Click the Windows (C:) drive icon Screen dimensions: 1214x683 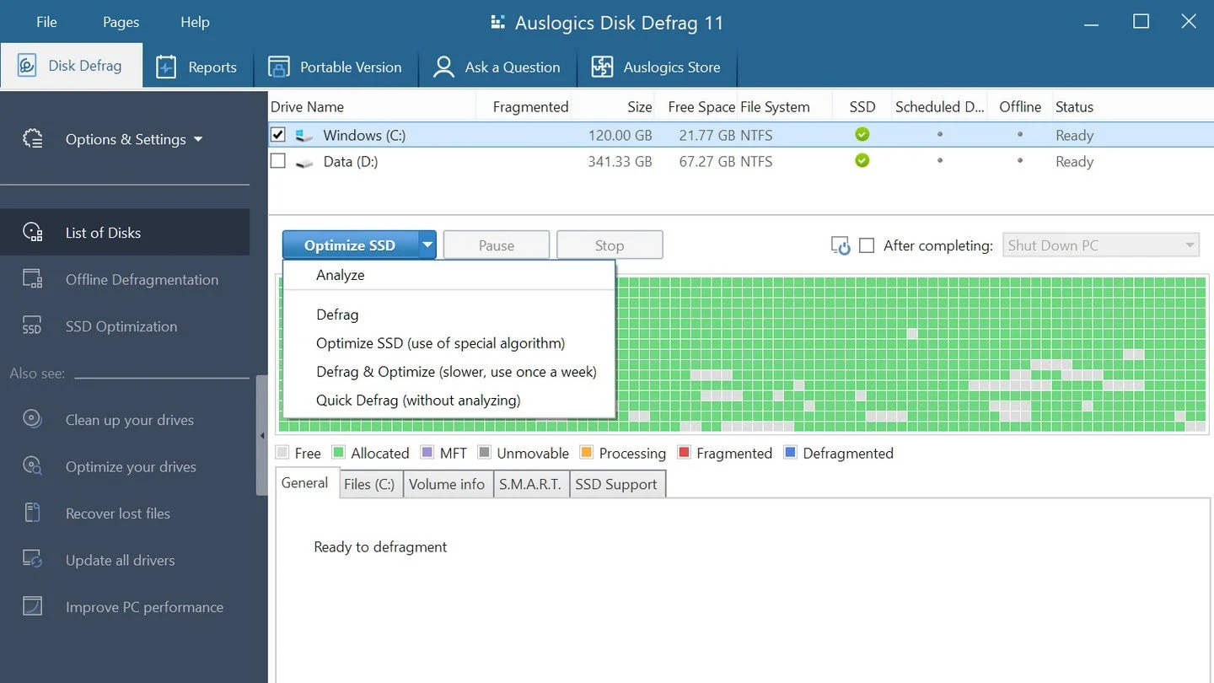click(304, 135)
